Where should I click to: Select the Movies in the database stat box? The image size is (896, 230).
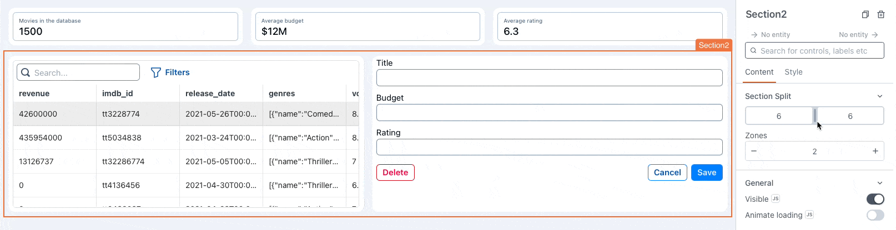(x=125, y=27)
